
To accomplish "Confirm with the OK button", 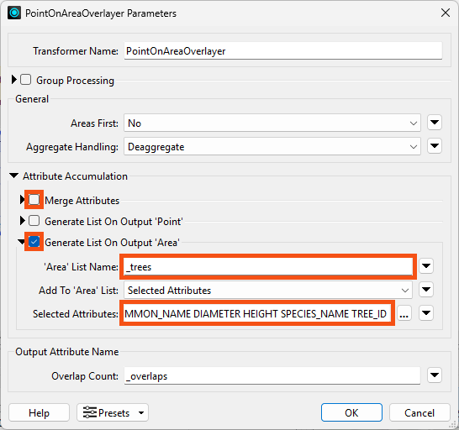I will point(351,412).
